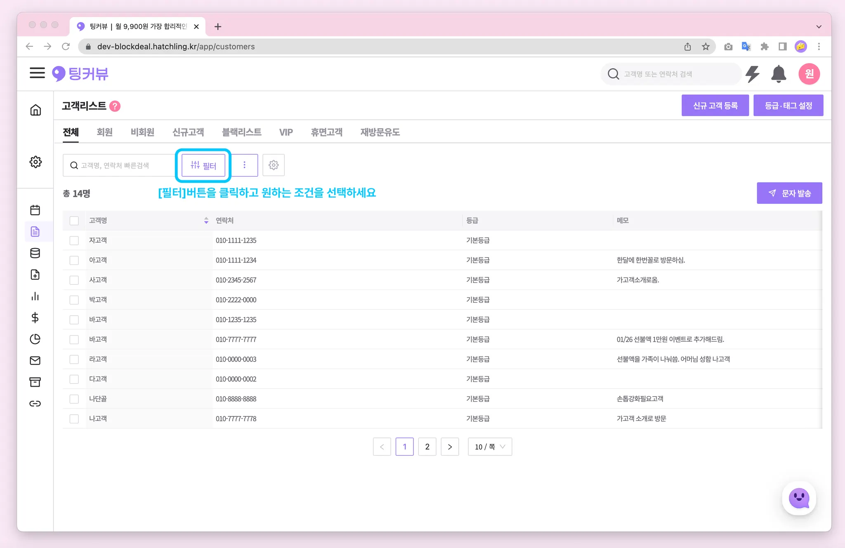Click the 문자 발송 button

coord(789,193)
